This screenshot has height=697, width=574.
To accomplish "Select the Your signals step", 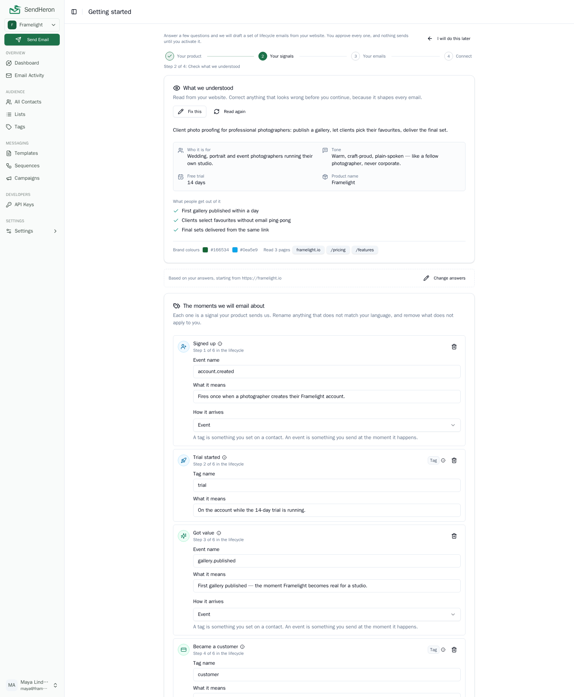I will (276, 56).
